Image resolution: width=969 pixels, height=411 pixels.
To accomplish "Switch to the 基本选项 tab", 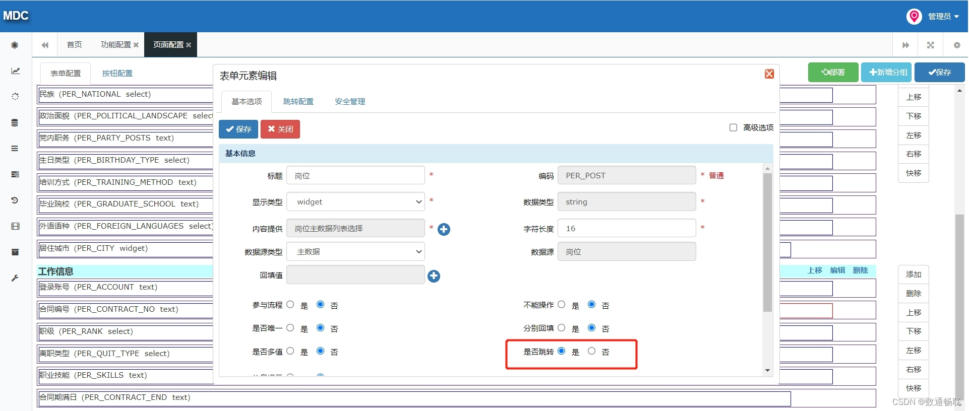I will coord(247,102).
